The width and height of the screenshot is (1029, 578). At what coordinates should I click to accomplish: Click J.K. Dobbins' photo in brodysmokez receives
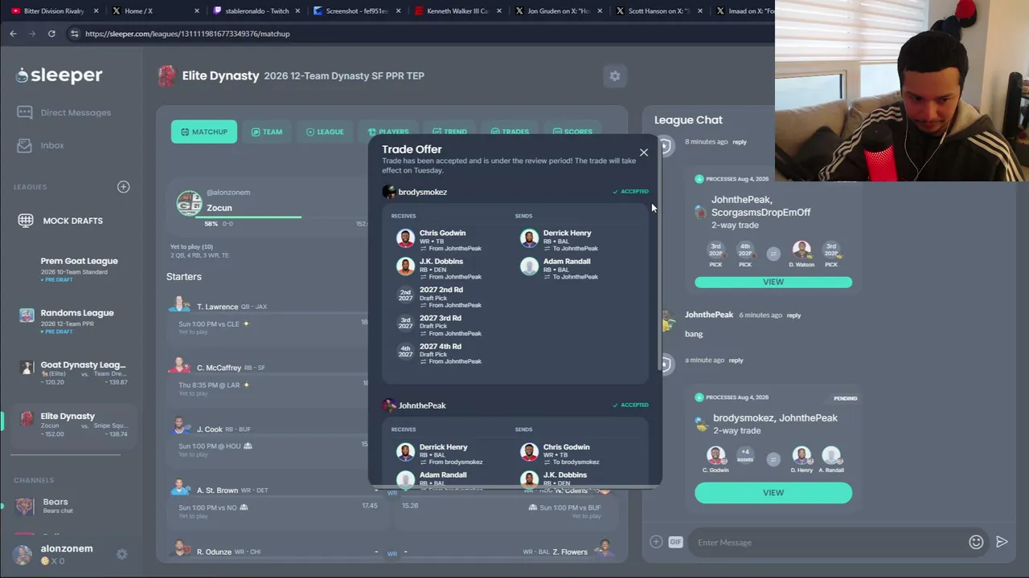point(405,266)
